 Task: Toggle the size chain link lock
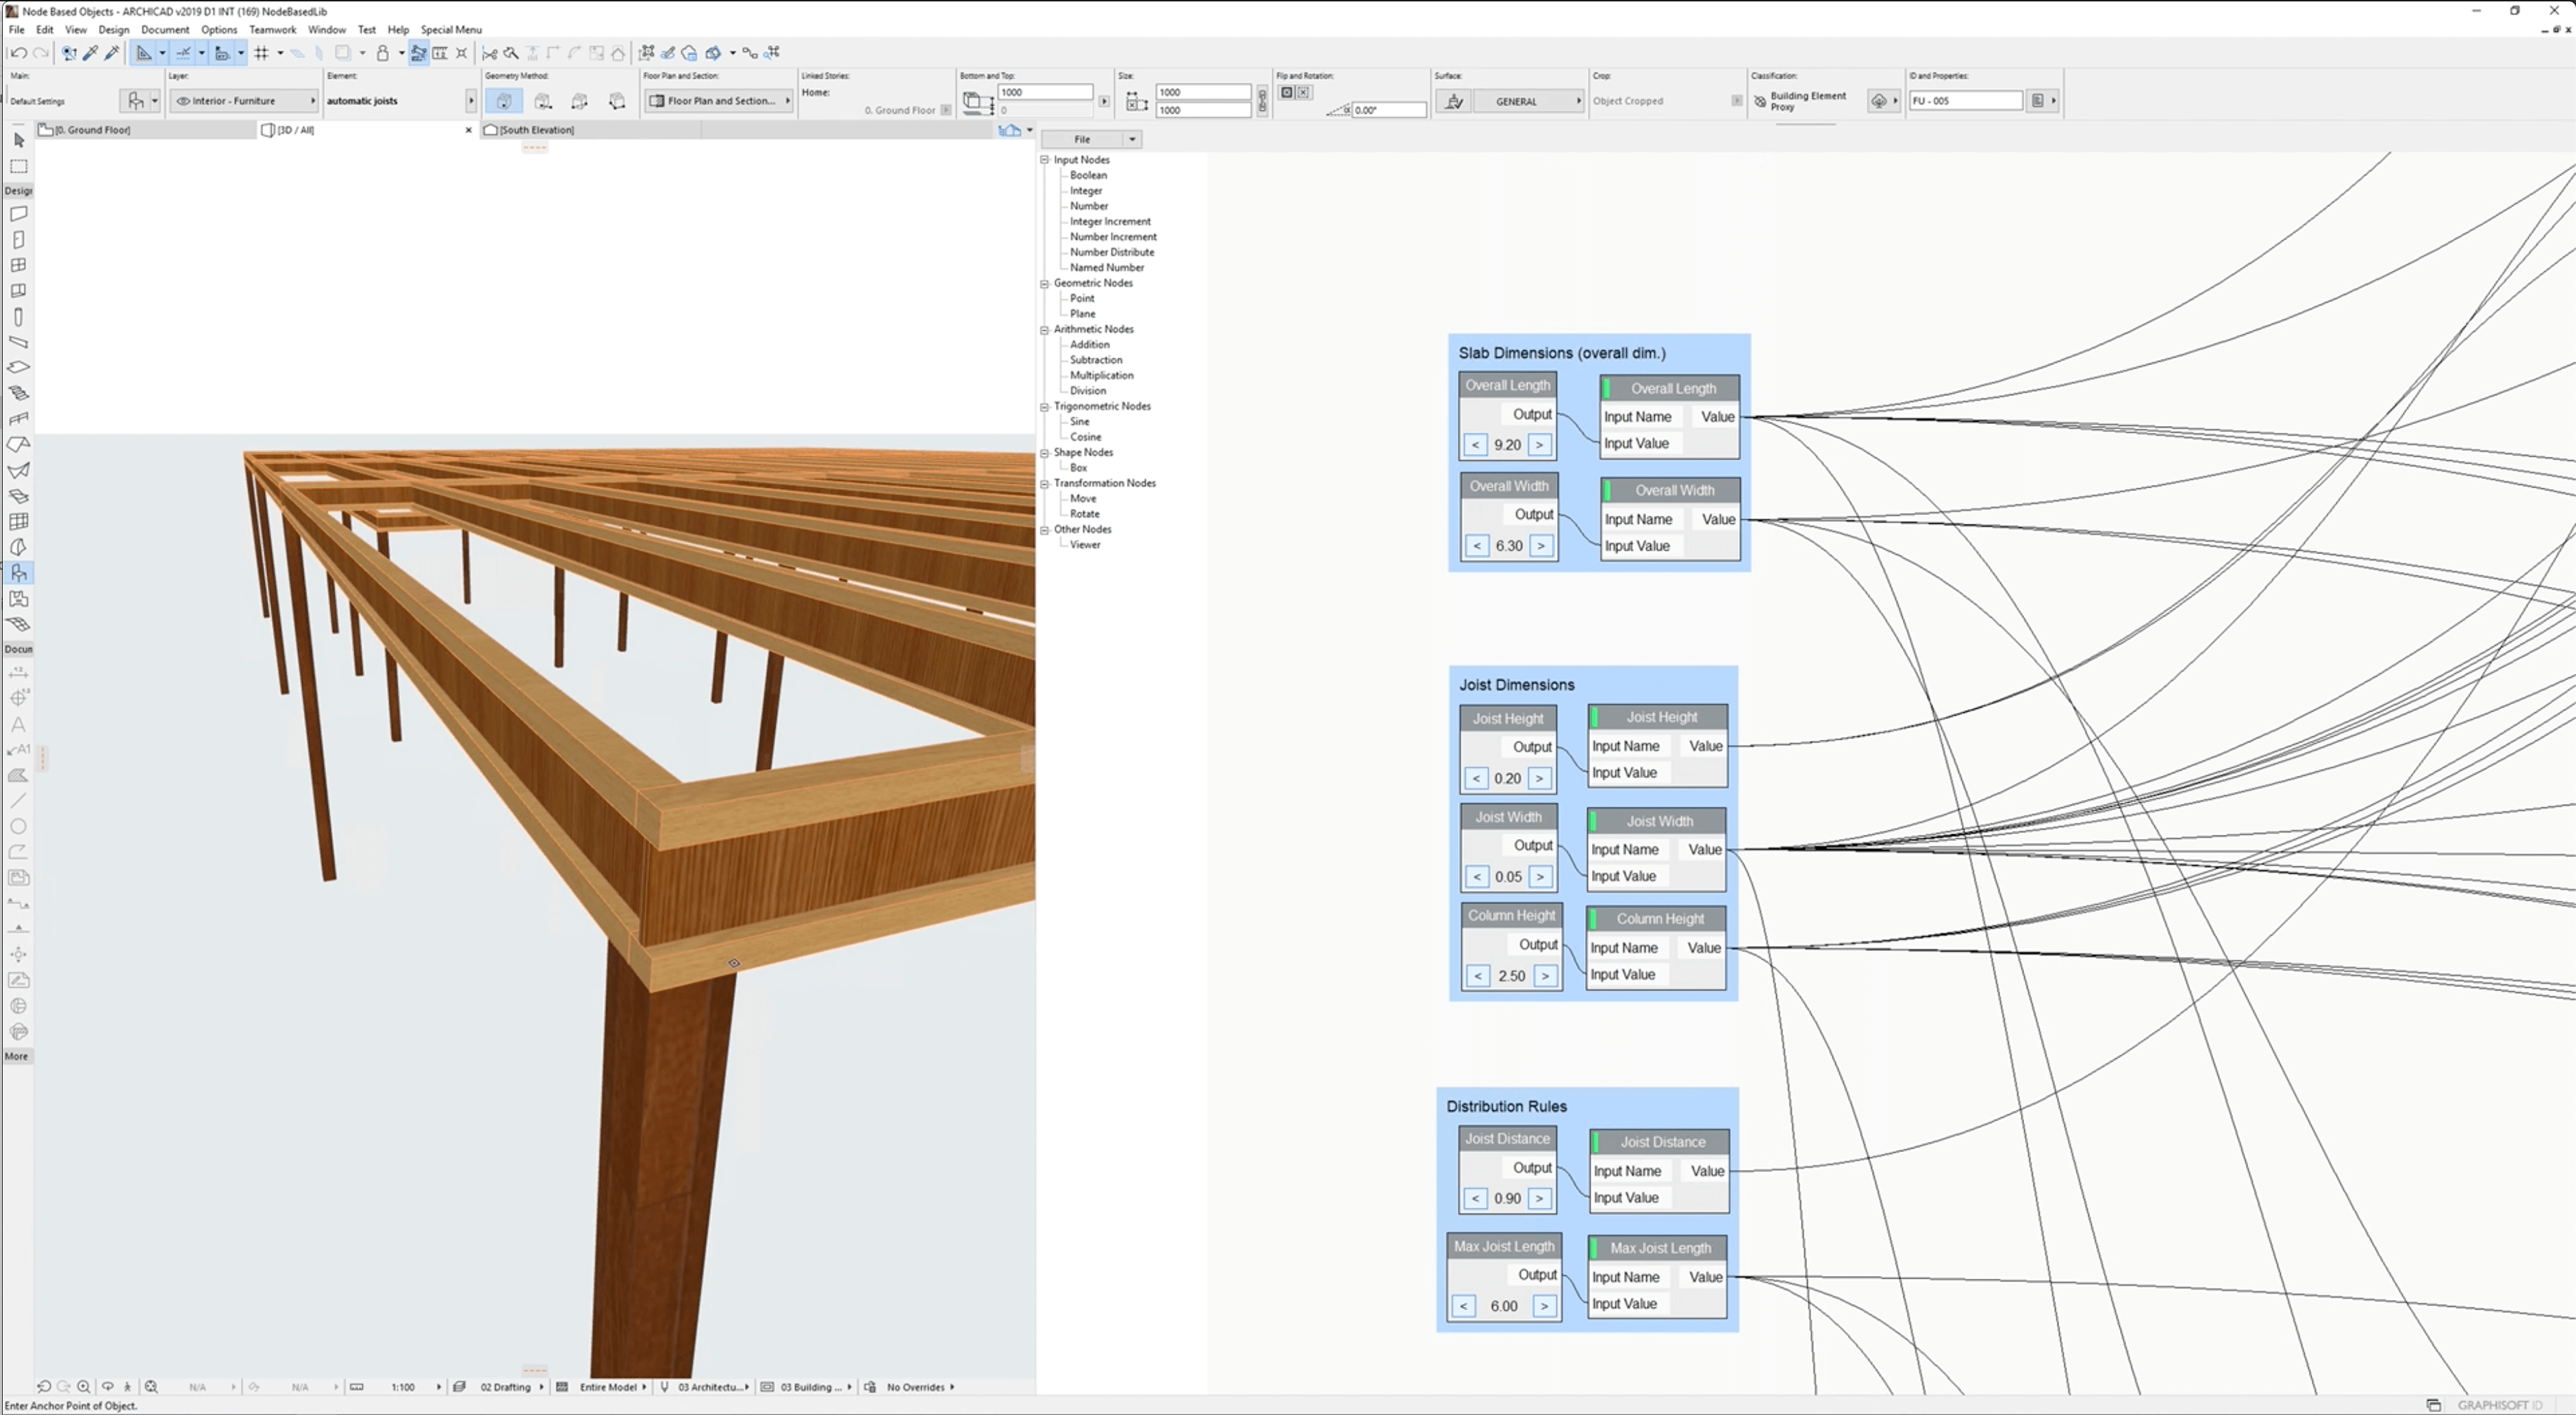point(1262,100)
